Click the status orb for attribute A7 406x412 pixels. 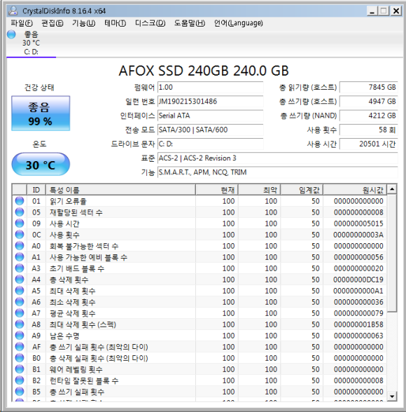[x=20, y=313]
